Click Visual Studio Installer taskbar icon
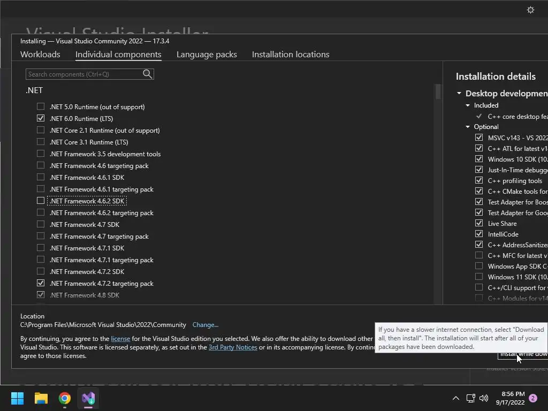This screenshot has width=548, height=411. [x=88, y=398]
